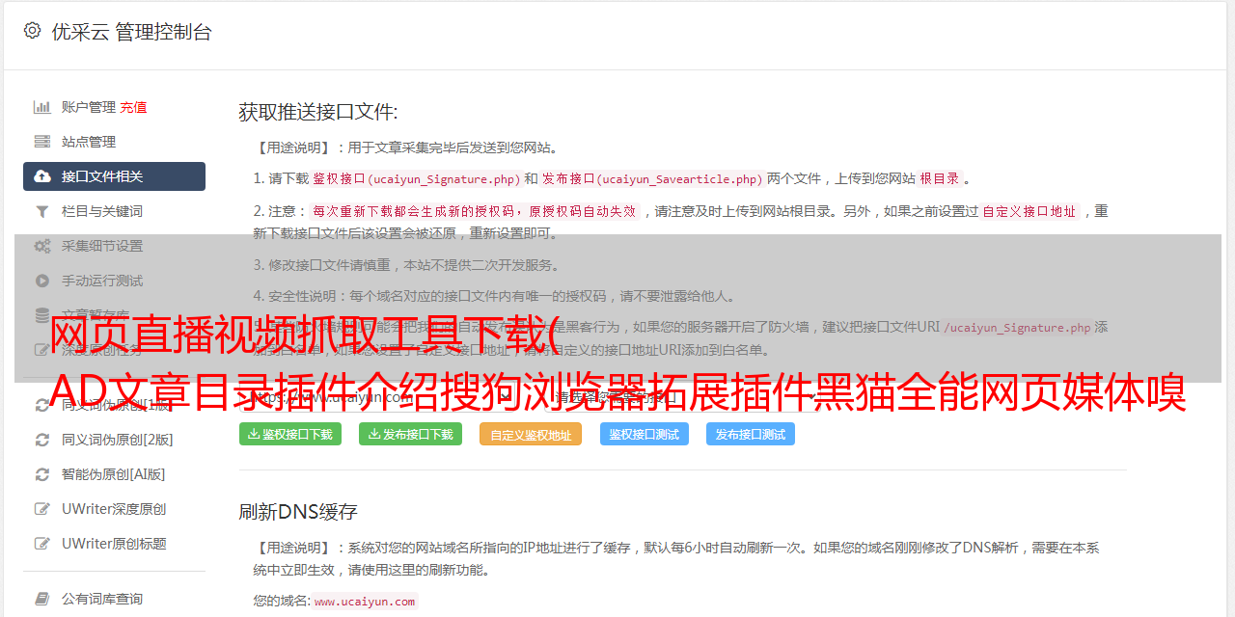The image size is (1235, 617).
Task: Expand the 请选择您需要的接口 dropdown
Action: [x=684, y=396]
